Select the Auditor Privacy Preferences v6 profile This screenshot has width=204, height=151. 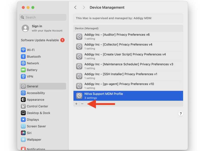click(x=128, y=37)
